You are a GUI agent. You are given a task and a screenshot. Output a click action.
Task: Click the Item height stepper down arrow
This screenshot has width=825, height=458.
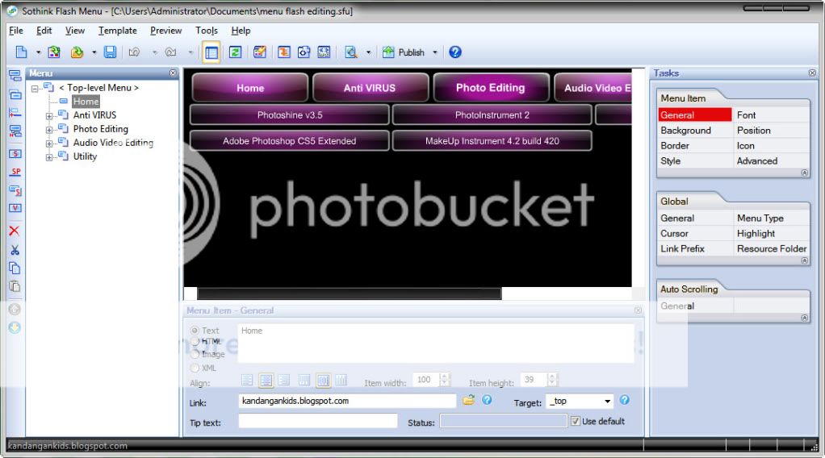552,383
